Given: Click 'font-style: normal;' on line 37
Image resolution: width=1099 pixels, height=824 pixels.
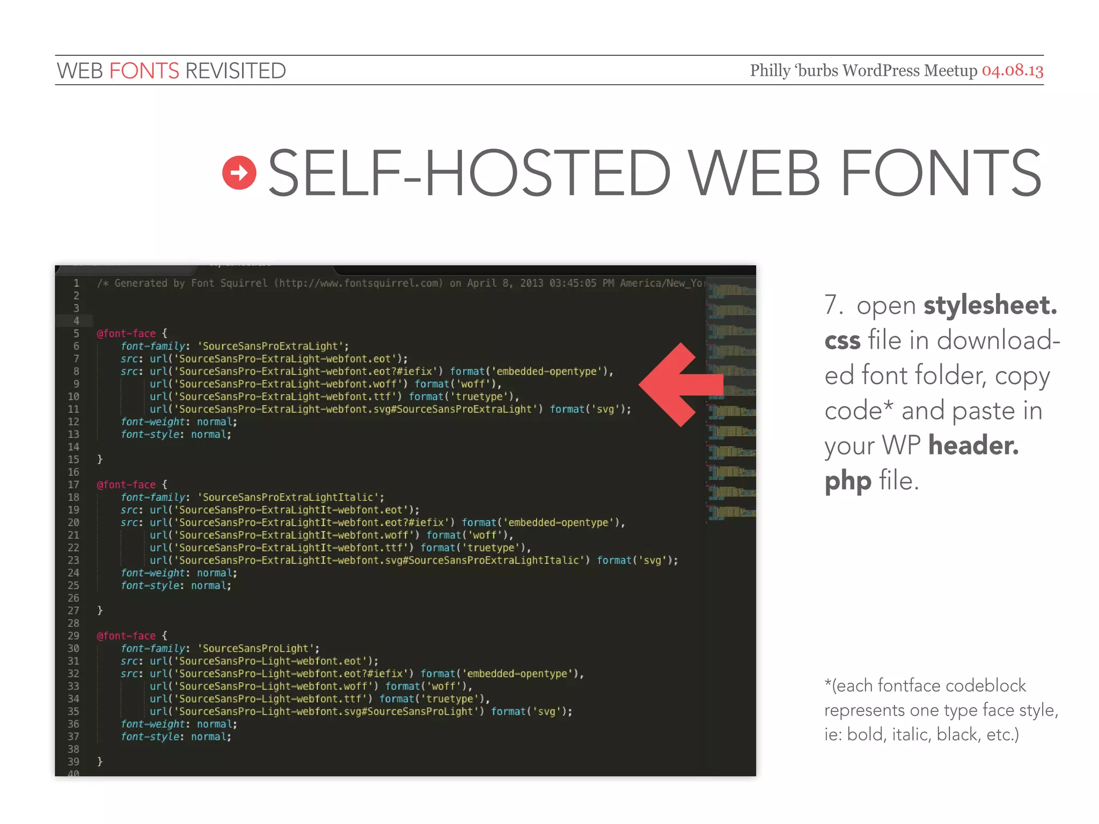Looking at the screenshot, I should (176, 737).
